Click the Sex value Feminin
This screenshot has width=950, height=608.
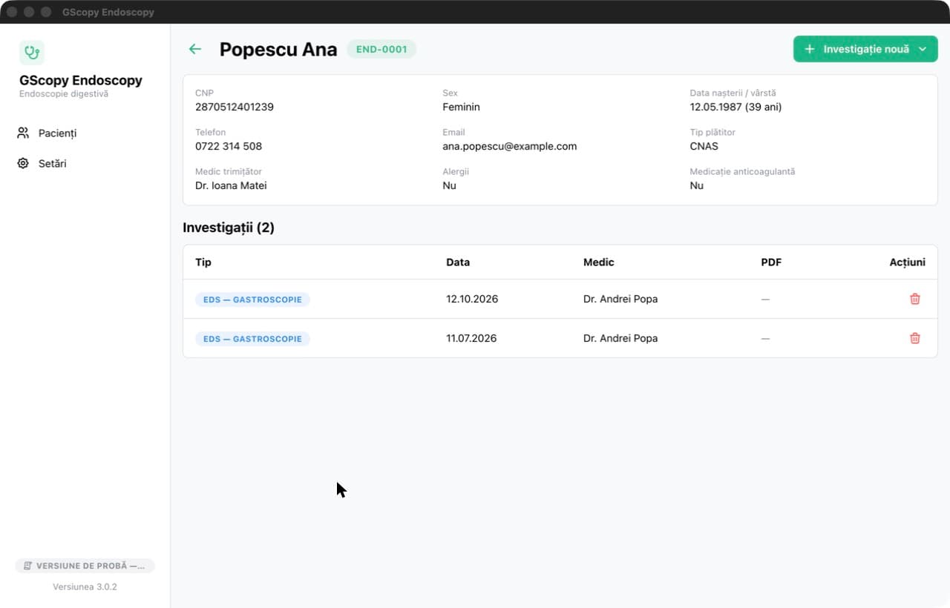click(461, 107)
